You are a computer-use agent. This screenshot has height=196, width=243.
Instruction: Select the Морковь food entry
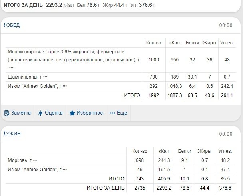point(18,160)
